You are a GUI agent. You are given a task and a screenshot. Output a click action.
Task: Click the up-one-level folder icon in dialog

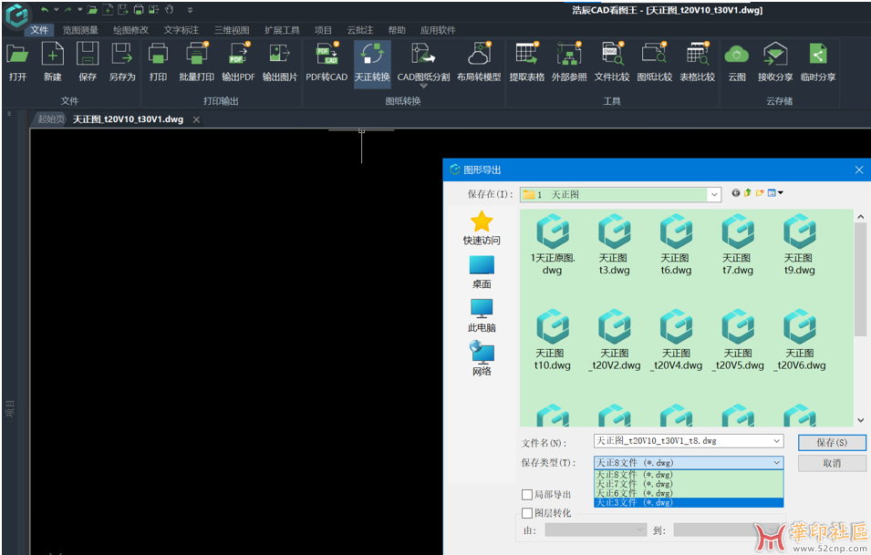pos(748,193)
